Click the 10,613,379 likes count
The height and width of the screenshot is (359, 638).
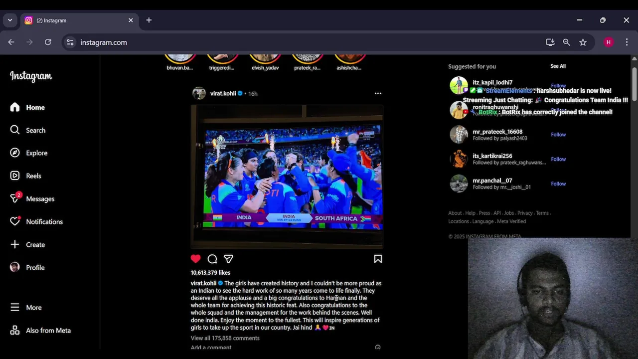click(x=210, y=273)
